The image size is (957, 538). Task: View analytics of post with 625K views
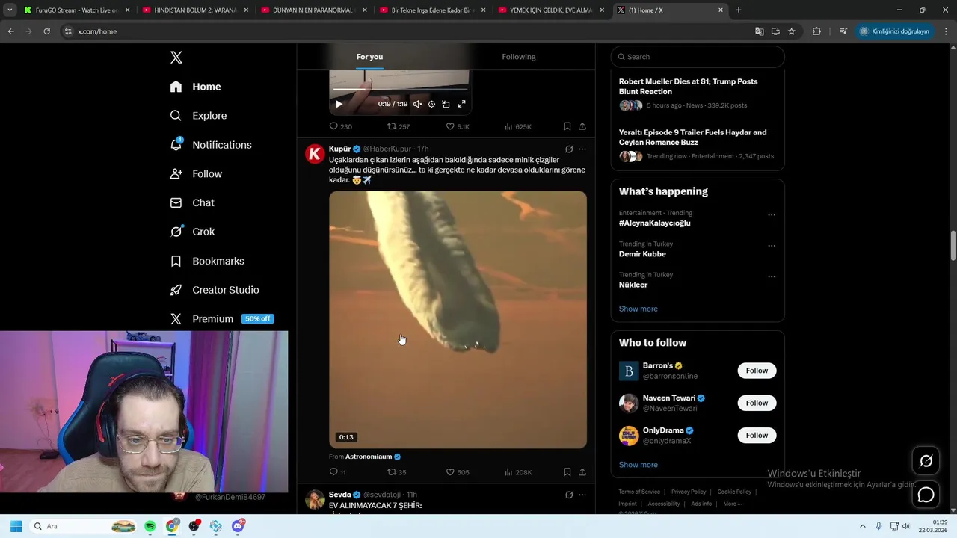coord(518,126)
